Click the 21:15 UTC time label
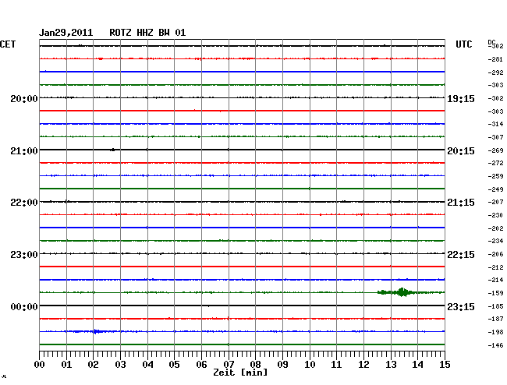The image size is (507, 385). (x=461, y=203)
